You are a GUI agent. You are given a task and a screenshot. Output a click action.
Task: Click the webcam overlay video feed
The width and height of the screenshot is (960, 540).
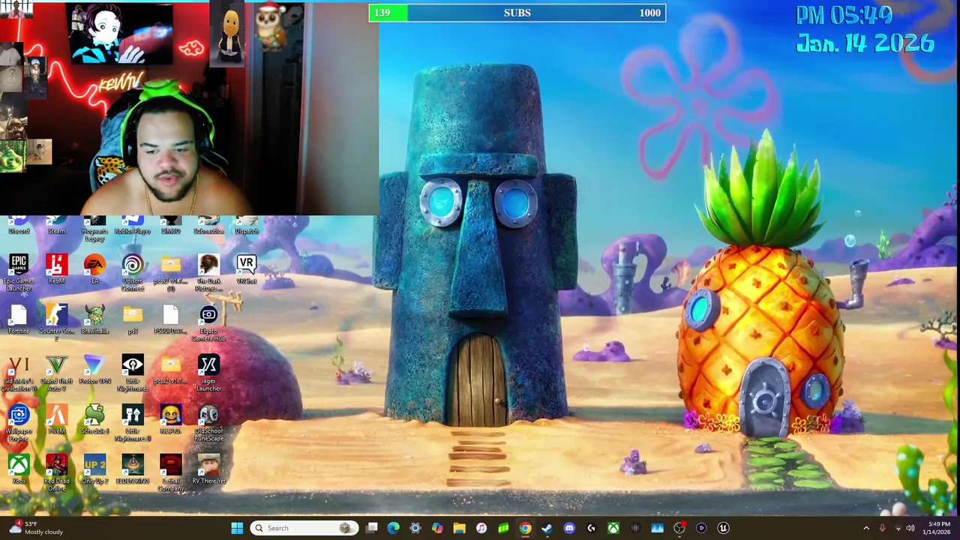click(189, 109)
